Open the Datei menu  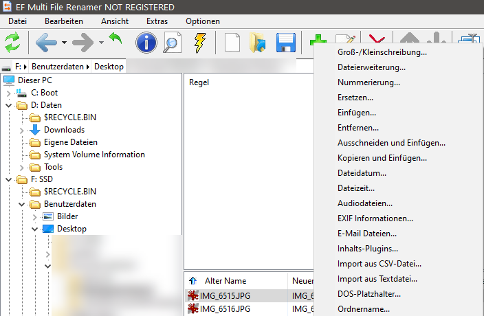coord(18,21)
